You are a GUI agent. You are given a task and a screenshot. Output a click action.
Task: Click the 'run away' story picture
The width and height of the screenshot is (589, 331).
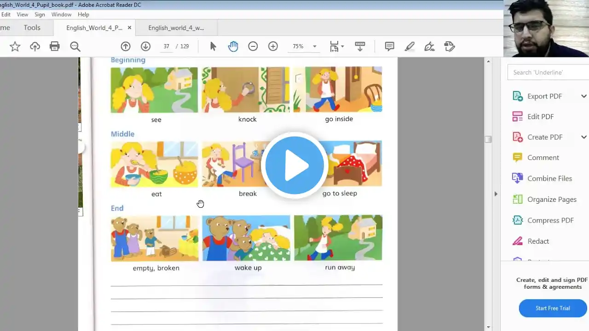(338, 238)
